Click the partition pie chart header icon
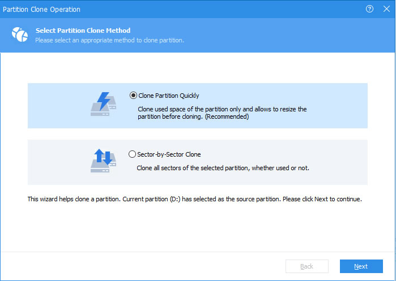The height and width of the screenshot is (281, 396). click(20, 34)
